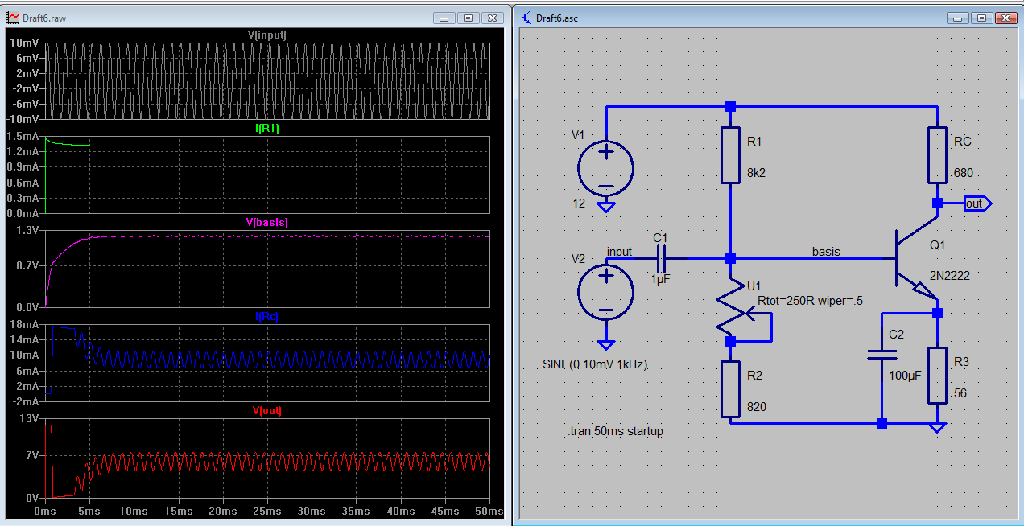
Task: Click the ground symbol below V1
Action: click(x=606, y=208)
